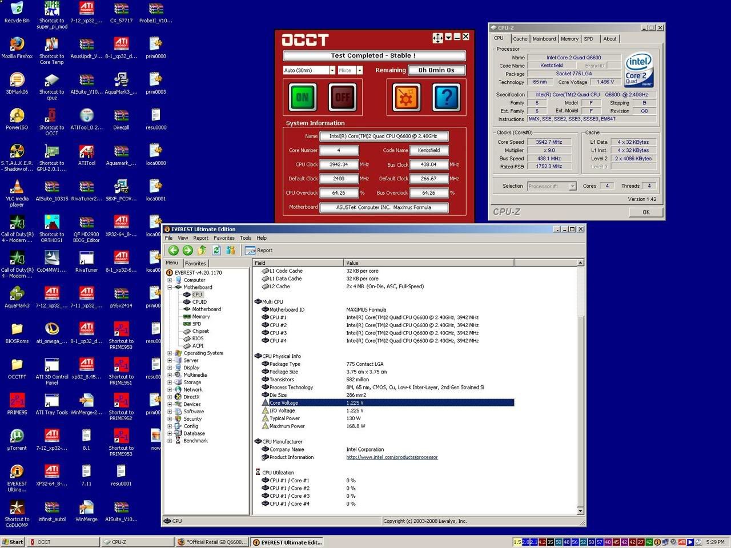This screenshot has width=731, height=548.
Task: Select the Recycle Bin desktop icon
Action: pyautogui.click(x=17, y=13)
